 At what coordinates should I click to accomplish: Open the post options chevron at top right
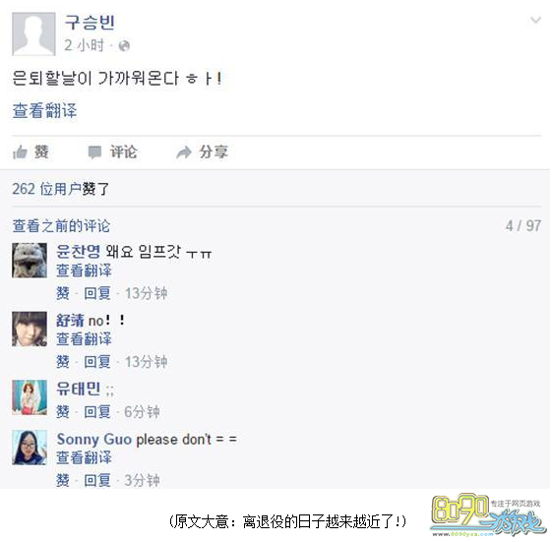535,20
